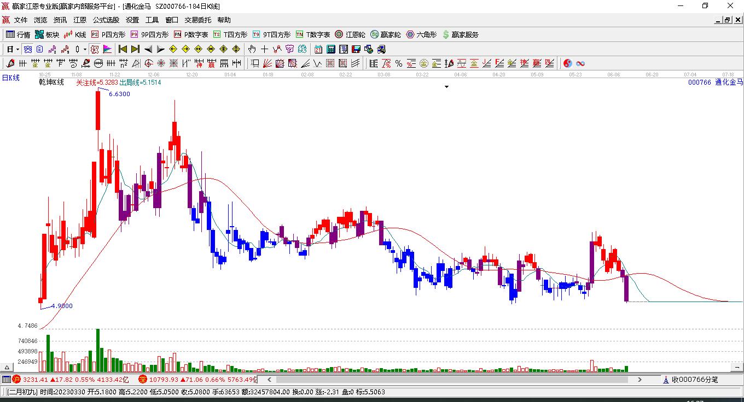
Task: Open the T四方形 tool
Action: click(230, 34)
